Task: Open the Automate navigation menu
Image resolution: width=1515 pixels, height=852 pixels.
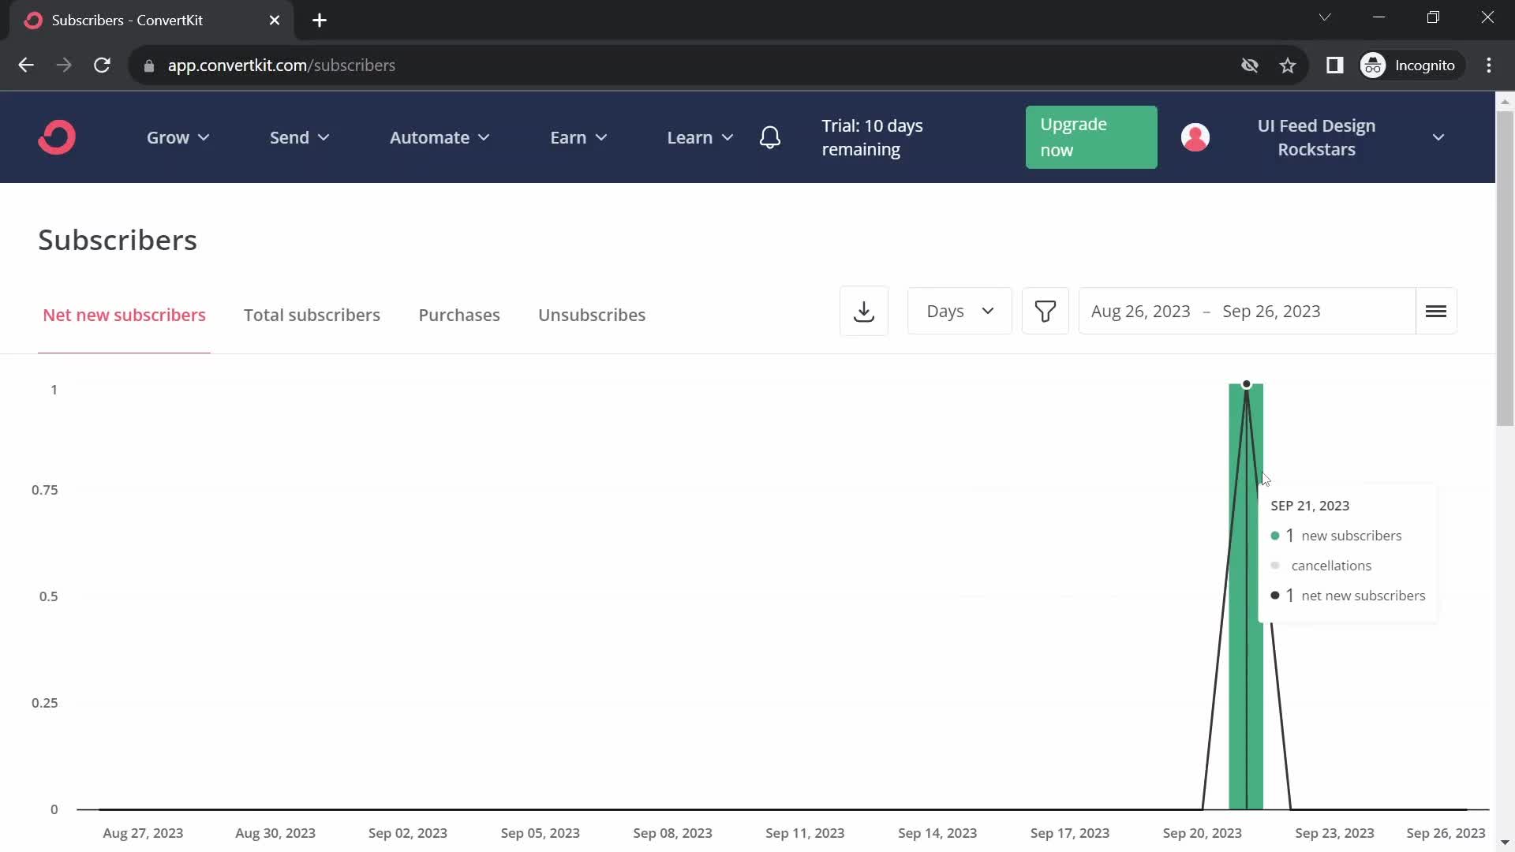Action: [439, 137]
